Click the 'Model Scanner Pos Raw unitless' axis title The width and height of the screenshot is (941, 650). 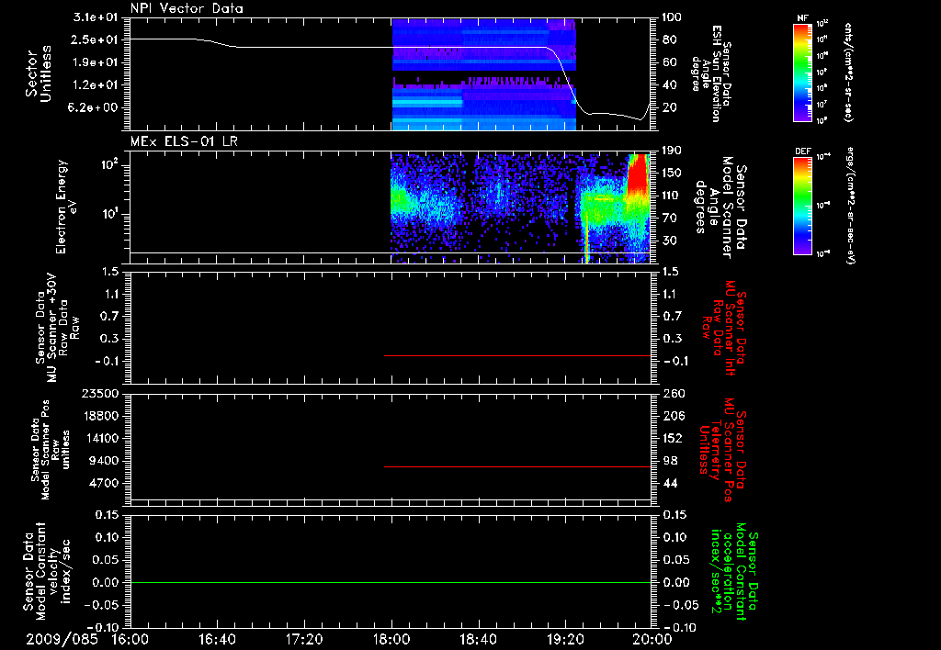pyautogui.click(x=50, y=450)
